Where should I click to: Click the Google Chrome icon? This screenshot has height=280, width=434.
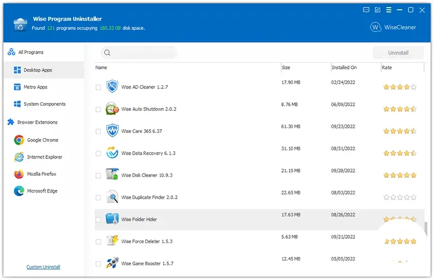click(x=19, y=140)
